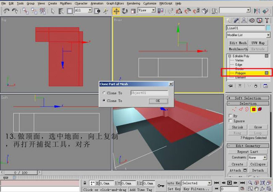Image resolution: width=273 pixels, height=192 pixels.
Task: Click the Undo arrow icon
Action: pyautogui.click(x=5, y=11)
